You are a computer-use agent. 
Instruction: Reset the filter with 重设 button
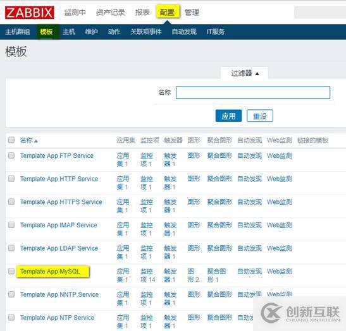point(260,116)
